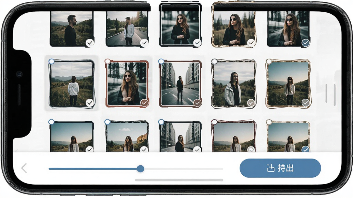Image resolution: width=353 pixels, height=198 pixels.
Task: Select the circle on the photo of the person in a white hoodie seen from behind
Action: point(52,61)
